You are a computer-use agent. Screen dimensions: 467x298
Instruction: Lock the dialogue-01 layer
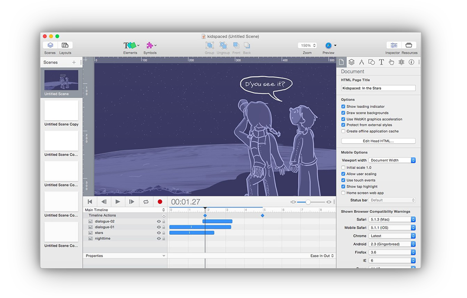163,227
